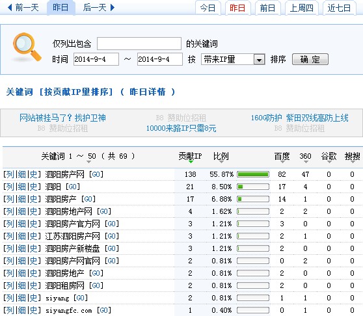
Task: Click GO link next to 泗阳房地产 keyword
Action: 96,273
